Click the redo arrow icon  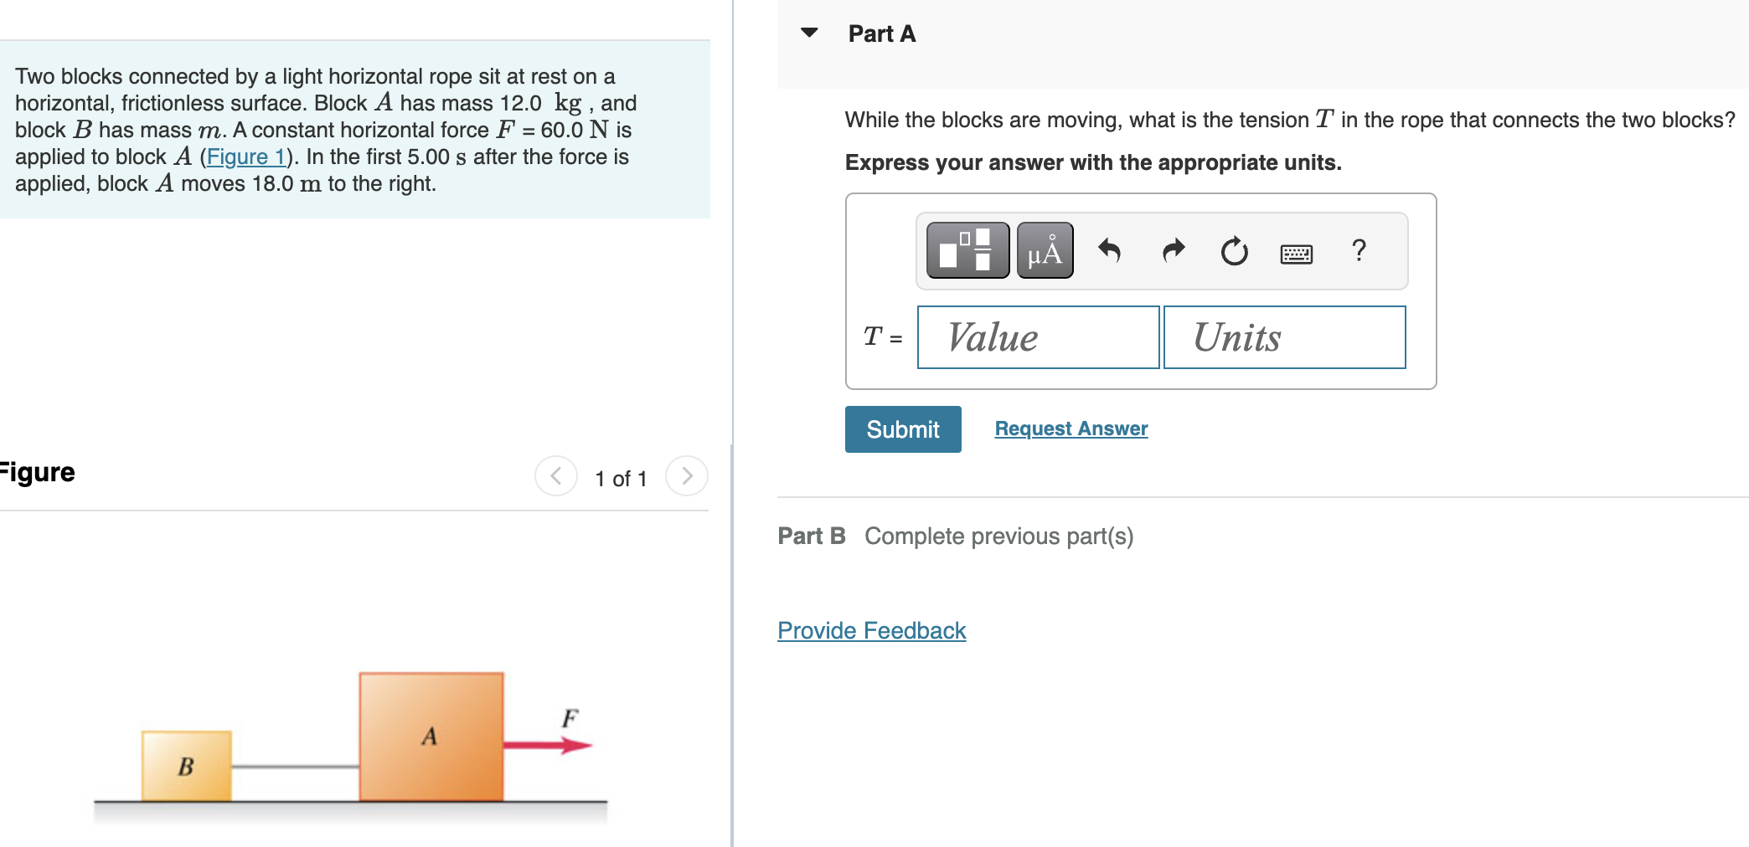(1174, 250)
